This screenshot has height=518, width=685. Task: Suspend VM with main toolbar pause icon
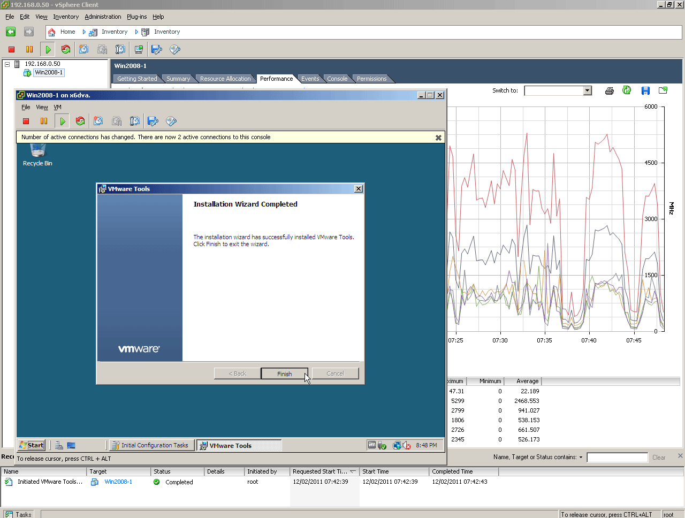pyautogui.click(x=29, y=49)
